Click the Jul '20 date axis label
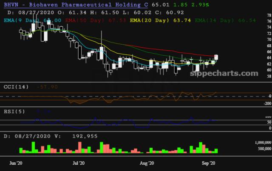 [x=79, y=163]
